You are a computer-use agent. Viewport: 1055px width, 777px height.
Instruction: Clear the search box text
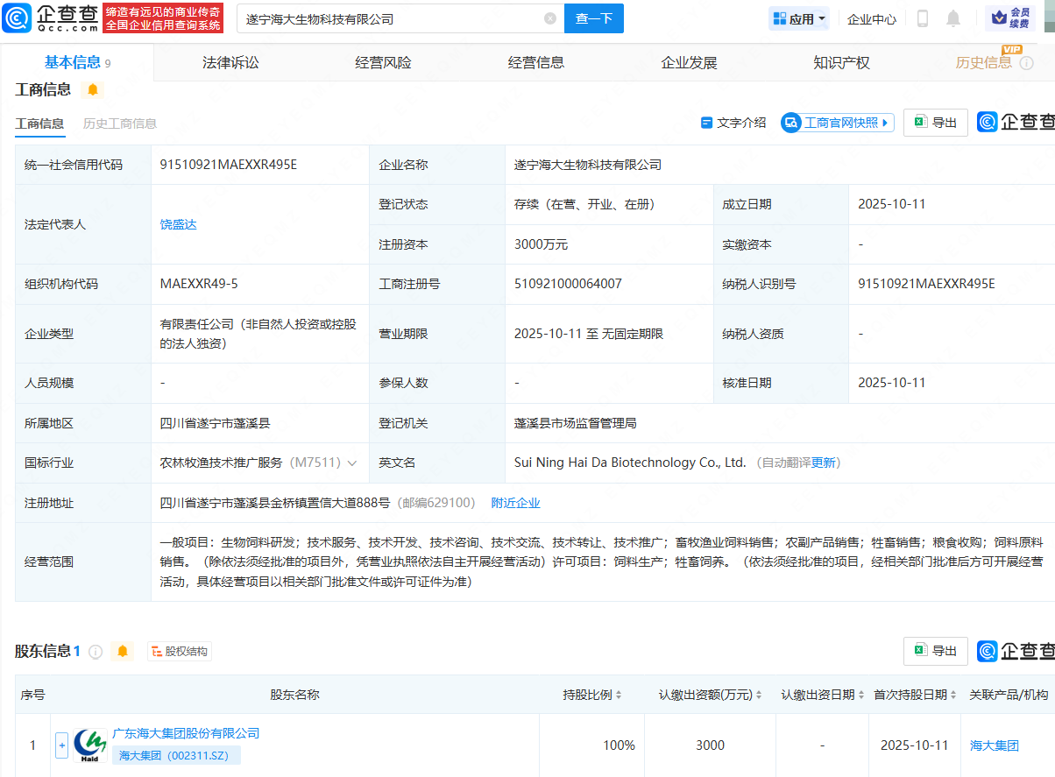click(x=550, y=18)
